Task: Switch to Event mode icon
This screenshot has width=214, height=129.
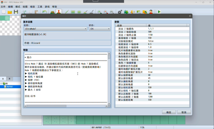Action: [59, 12]
